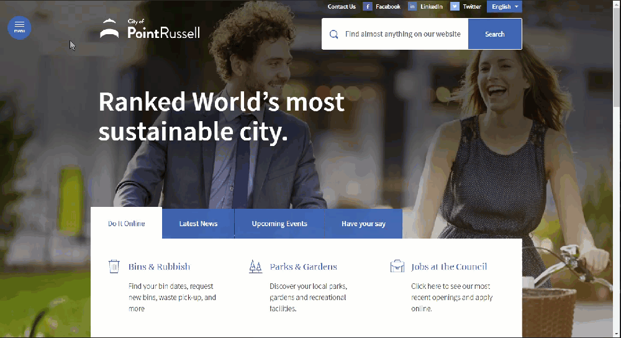Open the round hamburger Menu button
The width and height of the screenshot is (621, 338).
(19, 27)
